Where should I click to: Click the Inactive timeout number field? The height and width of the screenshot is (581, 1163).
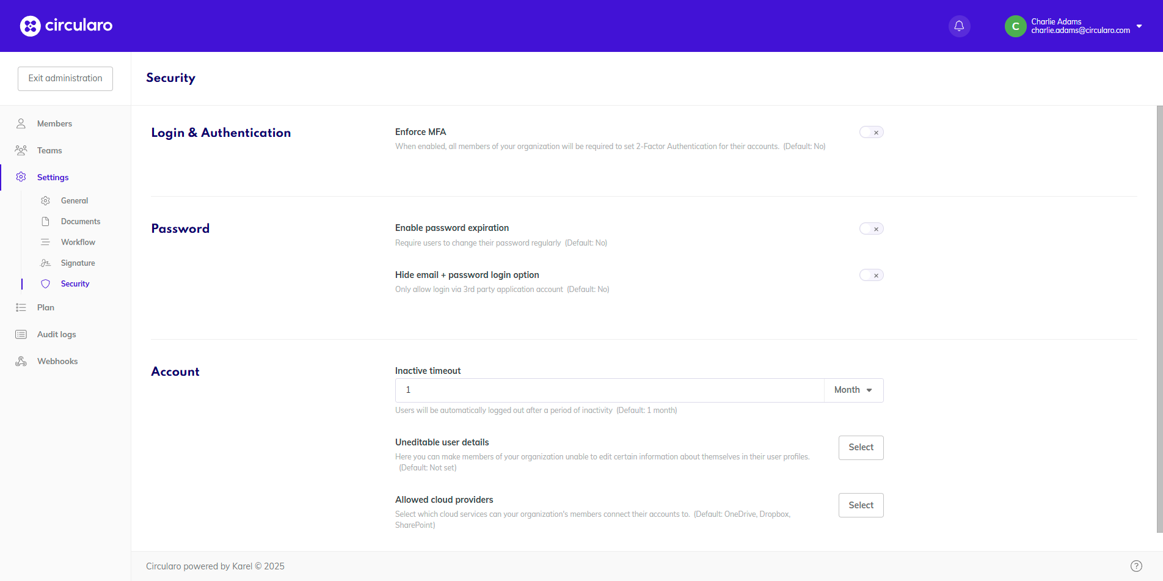tap(609, 390)
